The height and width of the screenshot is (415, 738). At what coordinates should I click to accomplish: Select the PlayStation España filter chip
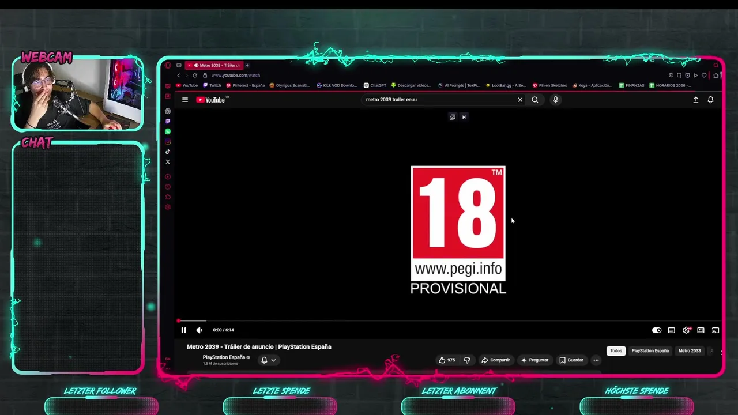[x=650, y=351]
